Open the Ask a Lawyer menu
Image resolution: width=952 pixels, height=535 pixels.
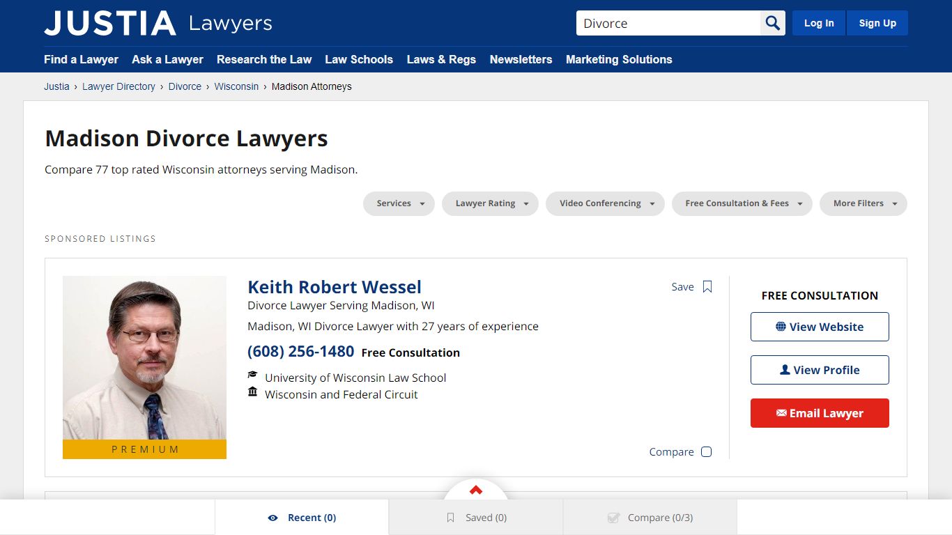point(167,59)
